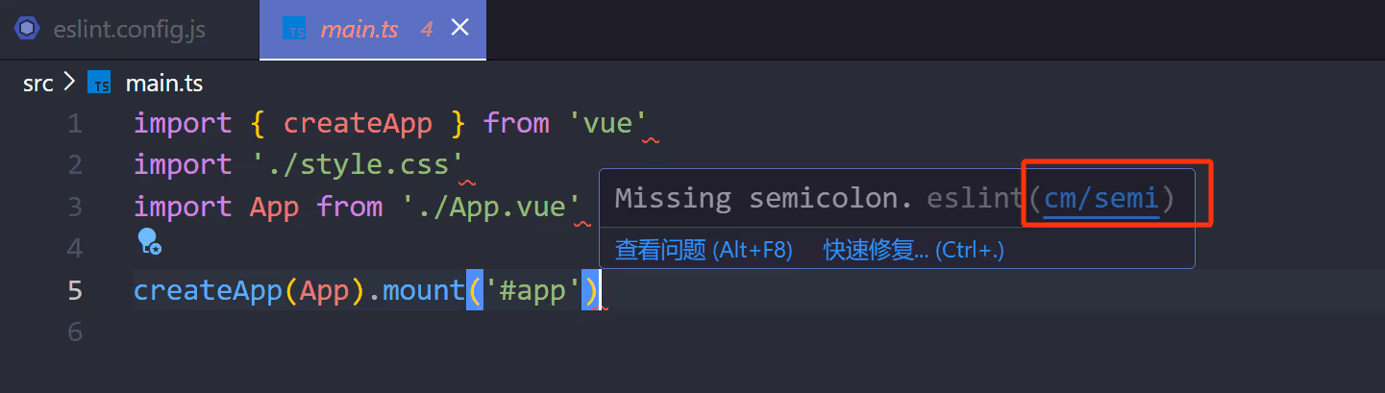The width and height of the screenshot is (1385, 393).
Task: Close the main.ts tab
Action: point(459,28)
